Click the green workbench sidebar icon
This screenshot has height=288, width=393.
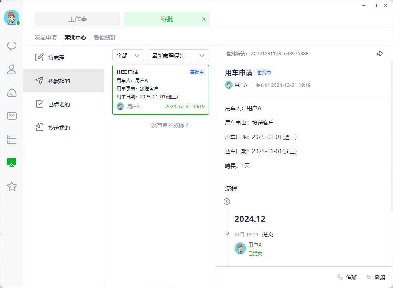point(12,163)
